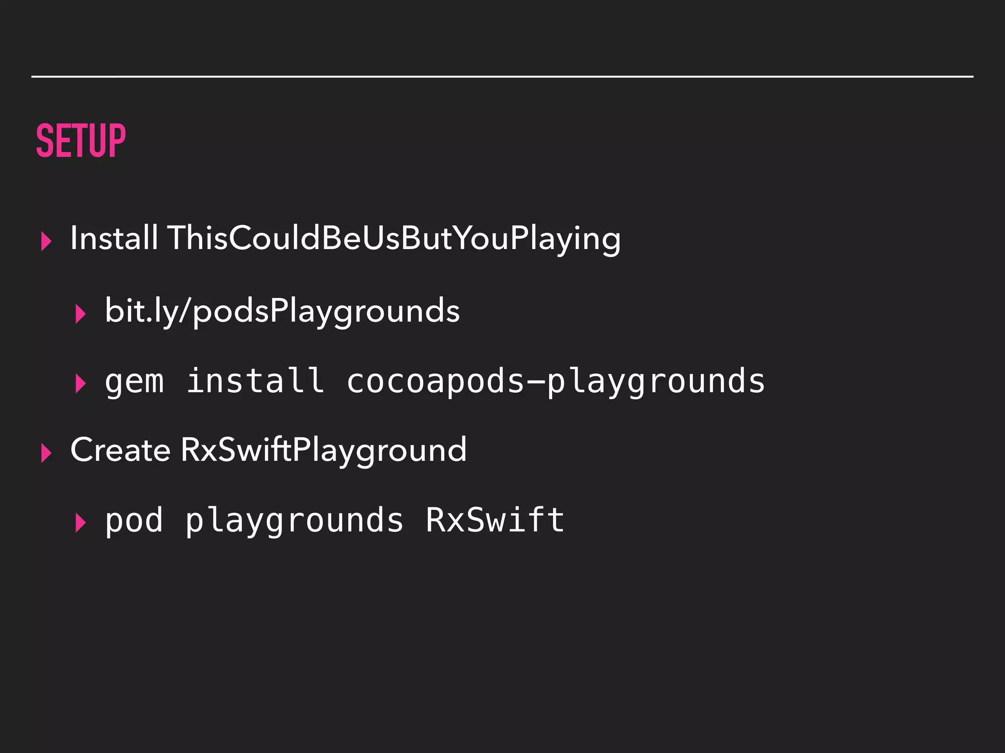Click the pod playgrounds RxSwift command

(335, 521)
